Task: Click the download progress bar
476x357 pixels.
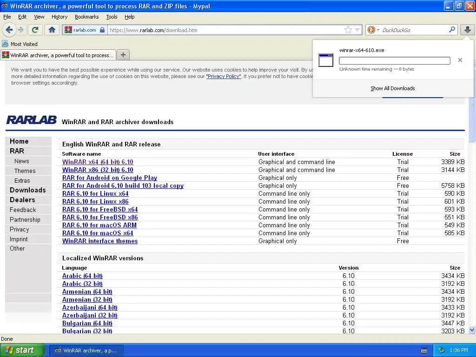Action: click(x=394, y=61)
